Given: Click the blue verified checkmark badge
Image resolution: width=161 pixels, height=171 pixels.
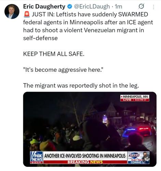Looking at the screenshot, I should tap(70, 6).
